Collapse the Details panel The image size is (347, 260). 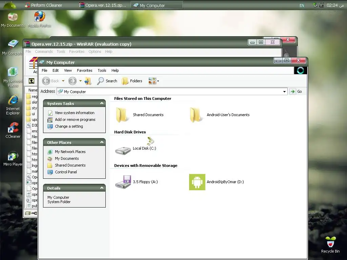(102, 188)
